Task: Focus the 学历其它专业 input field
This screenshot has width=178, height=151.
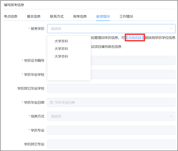Action: tap(111, 144)
